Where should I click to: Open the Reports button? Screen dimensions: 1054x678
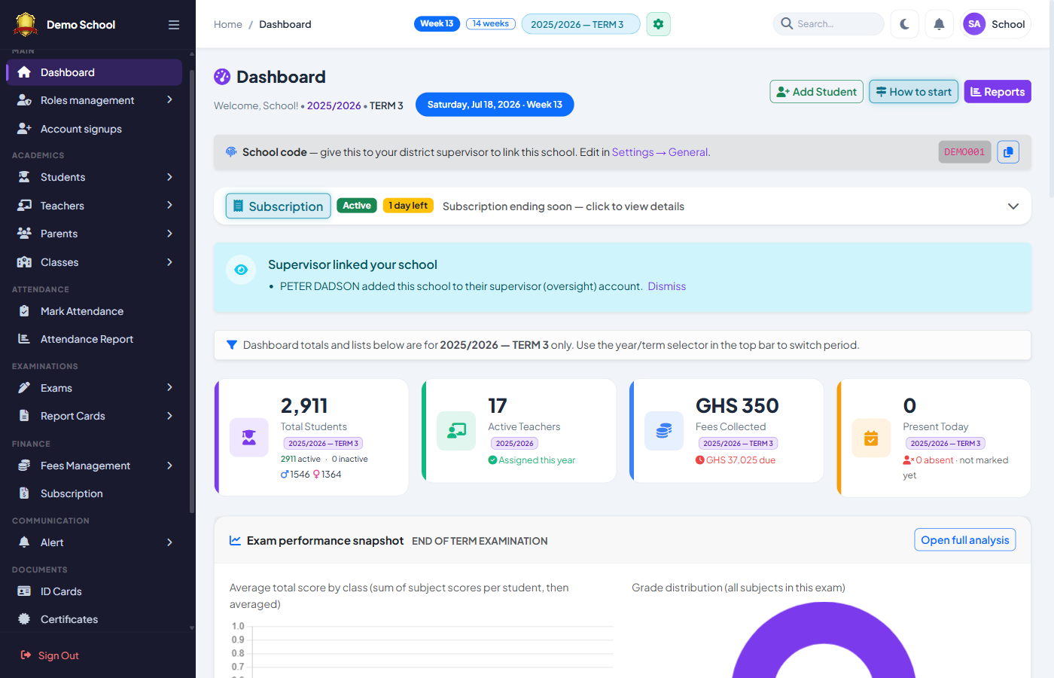(998, 92)
